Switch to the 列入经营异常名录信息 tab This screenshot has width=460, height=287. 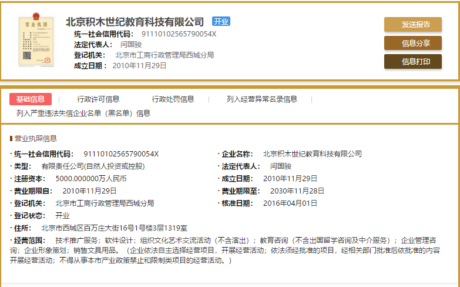(262, 99)
